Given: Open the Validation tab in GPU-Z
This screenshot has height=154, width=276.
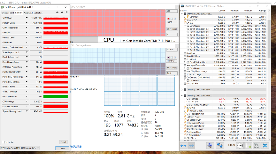Looking at the screenshot, I should pos(38,13).
